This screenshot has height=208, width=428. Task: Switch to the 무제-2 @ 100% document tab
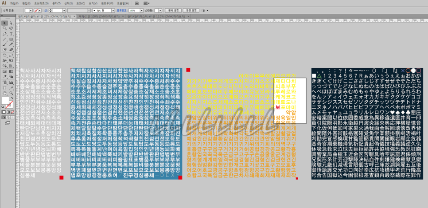click(99, 16)
